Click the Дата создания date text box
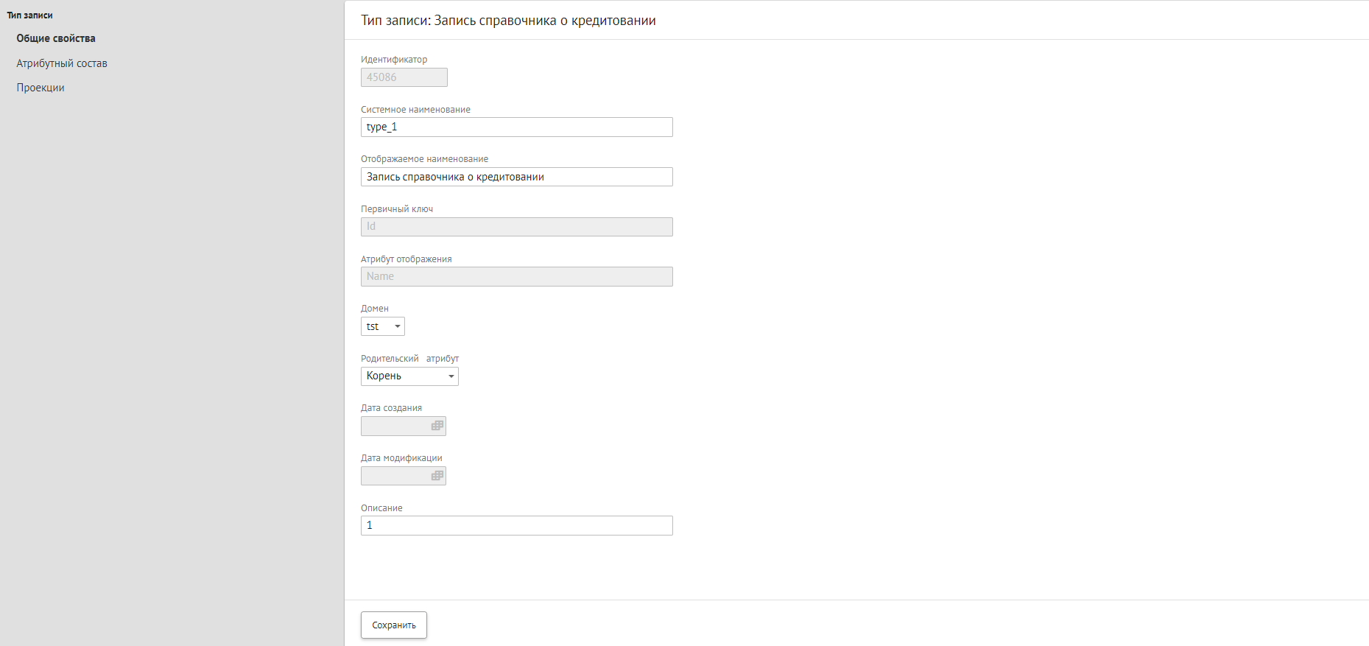The image size is (1369, 646). (395, 426)
